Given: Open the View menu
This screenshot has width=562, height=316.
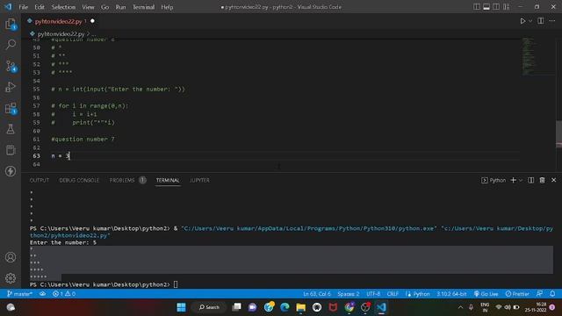Looking at the screenshot, I should (88, 7).
